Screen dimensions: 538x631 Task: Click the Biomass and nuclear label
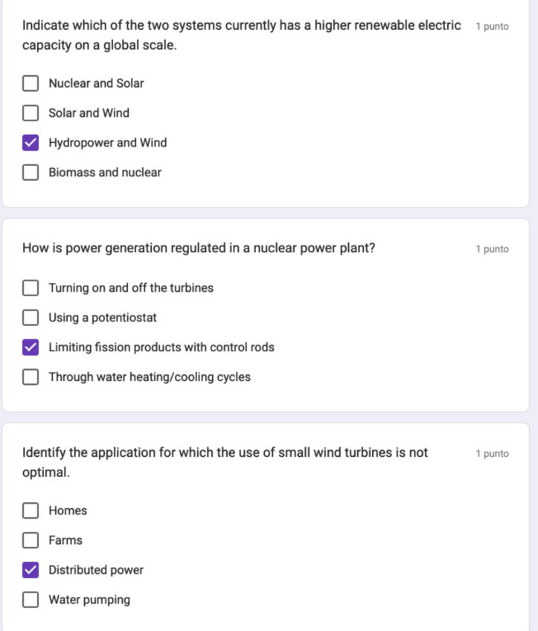coord(105,173)
